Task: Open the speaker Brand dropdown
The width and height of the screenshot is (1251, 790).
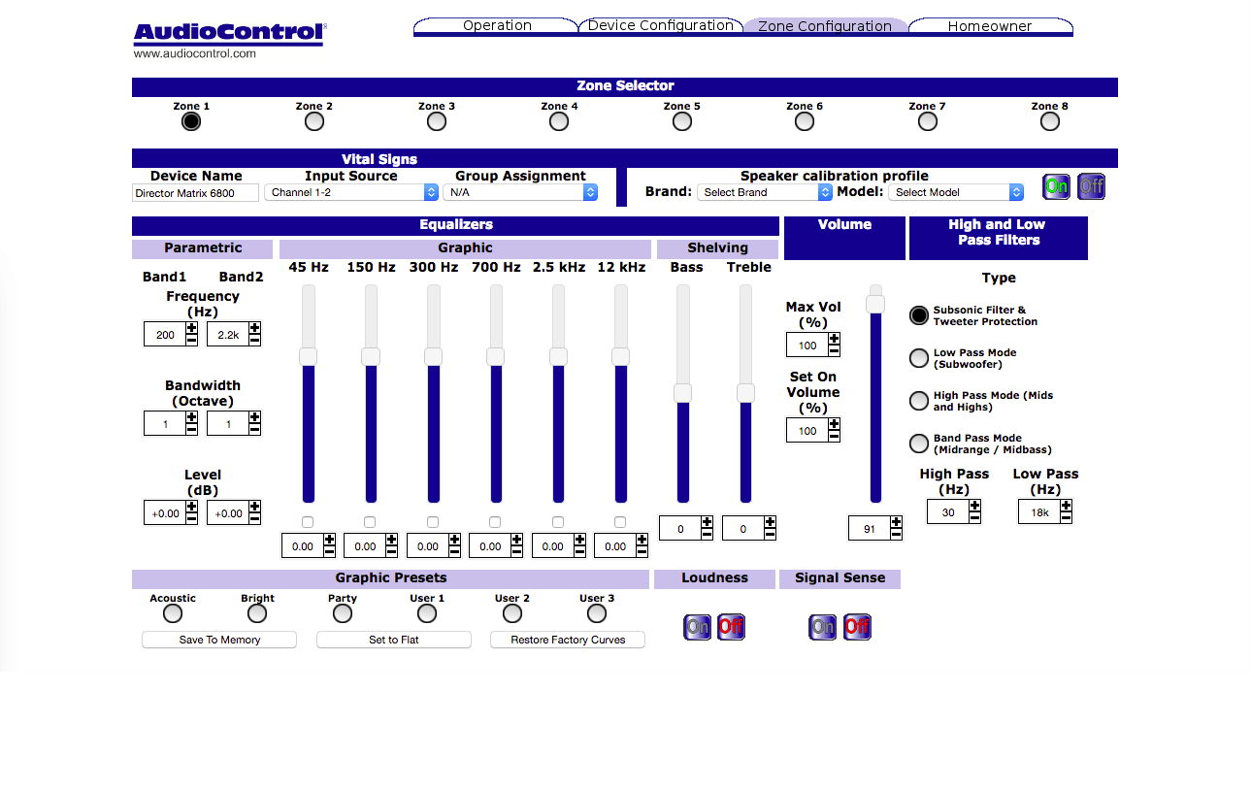Action: click(765, 192)
